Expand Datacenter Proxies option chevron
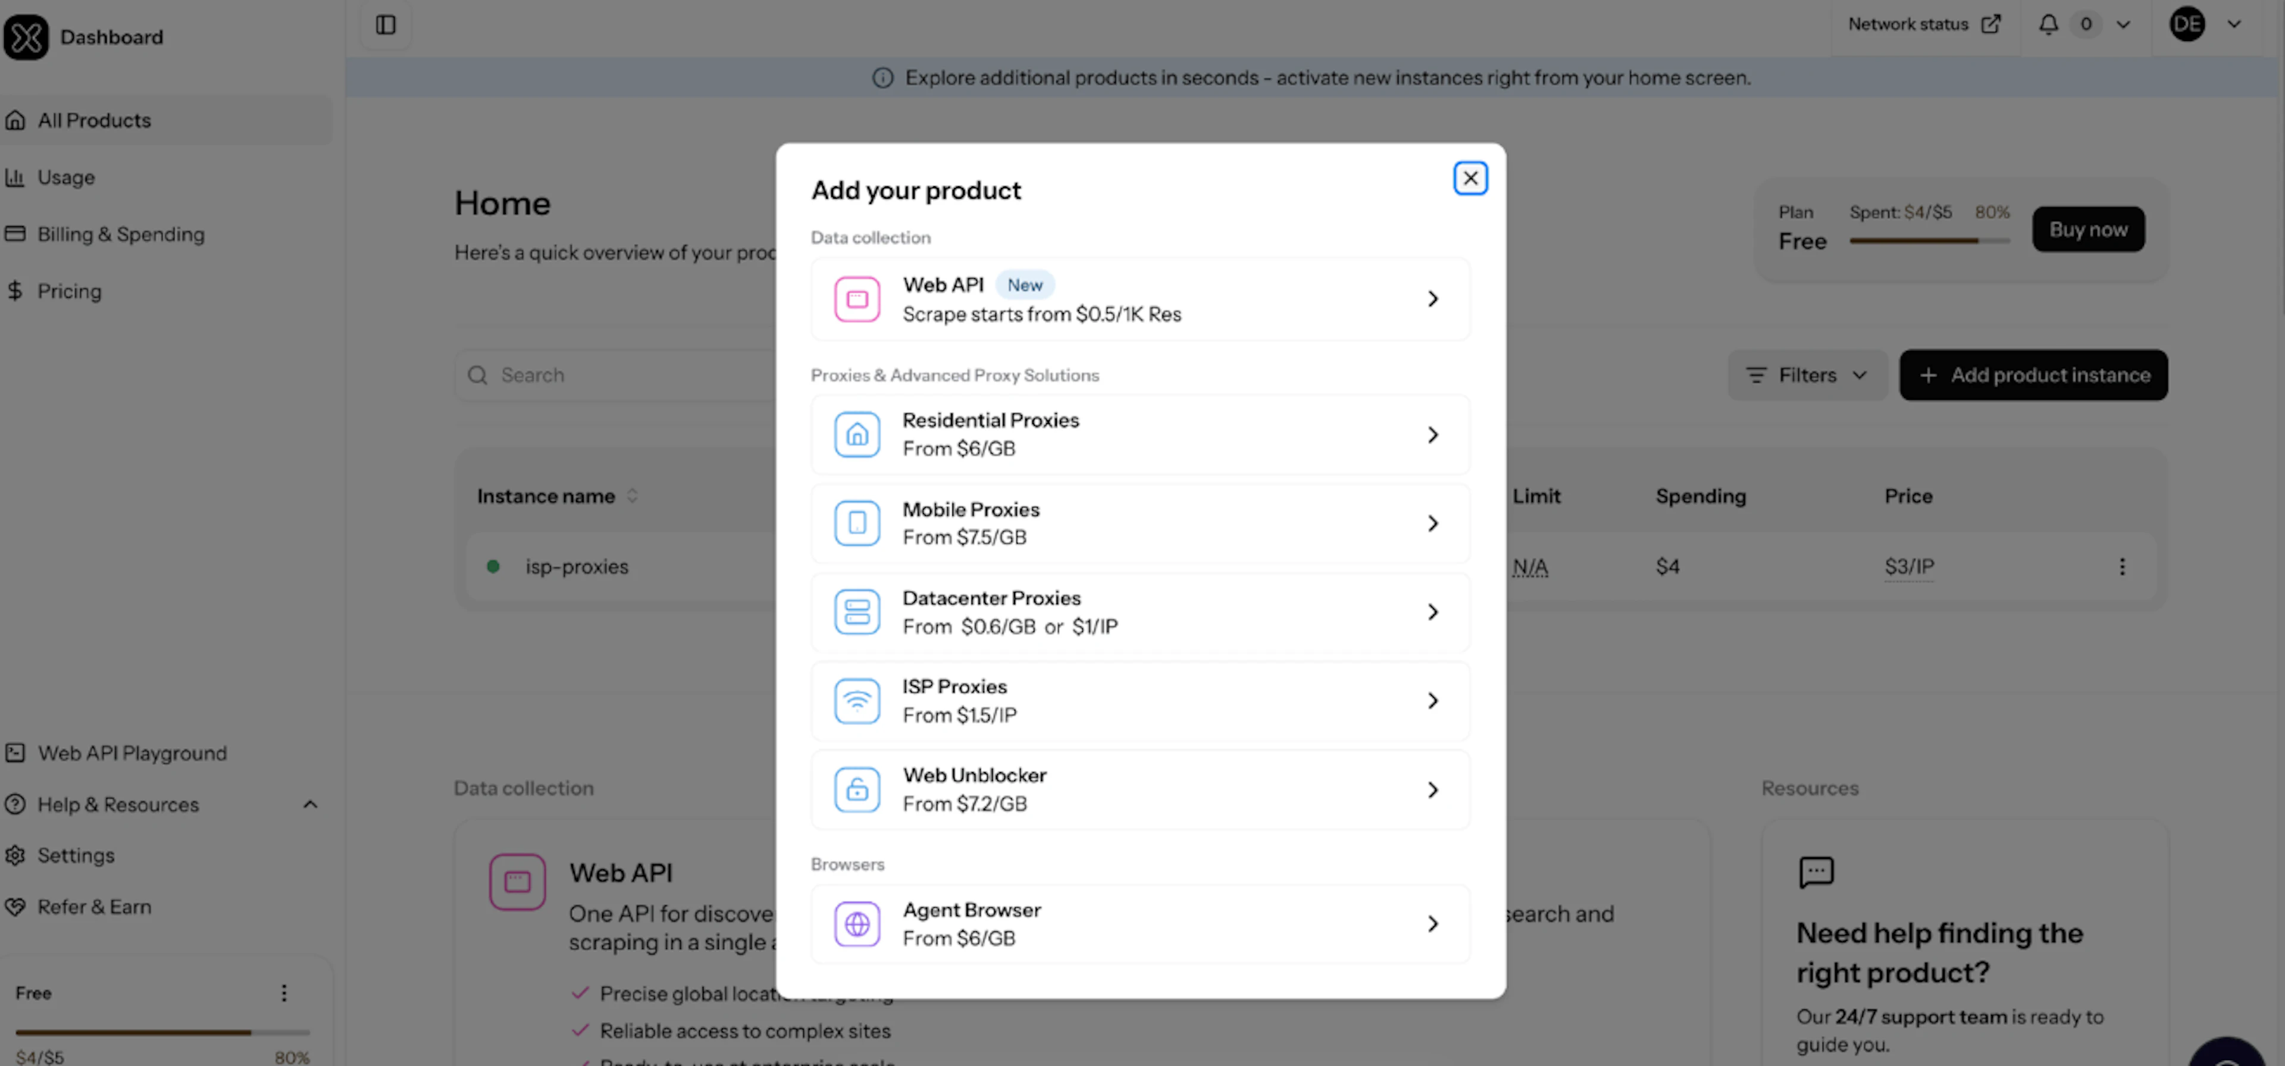Screen dimensions: 2285x1066 coord(1432,612)
